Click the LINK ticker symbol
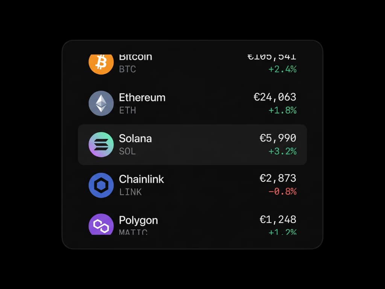Viewport: 385px width, 289px height. coord(130,192)
